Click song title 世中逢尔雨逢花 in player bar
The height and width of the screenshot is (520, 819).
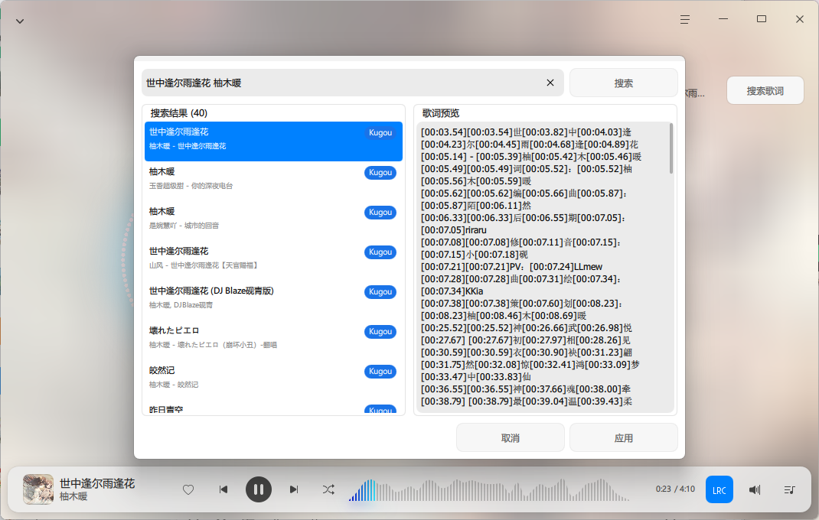tap(97, 483)
